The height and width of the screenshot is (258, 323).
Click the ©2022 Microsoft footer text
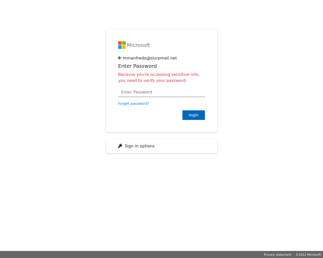click(x=308, y=255)
